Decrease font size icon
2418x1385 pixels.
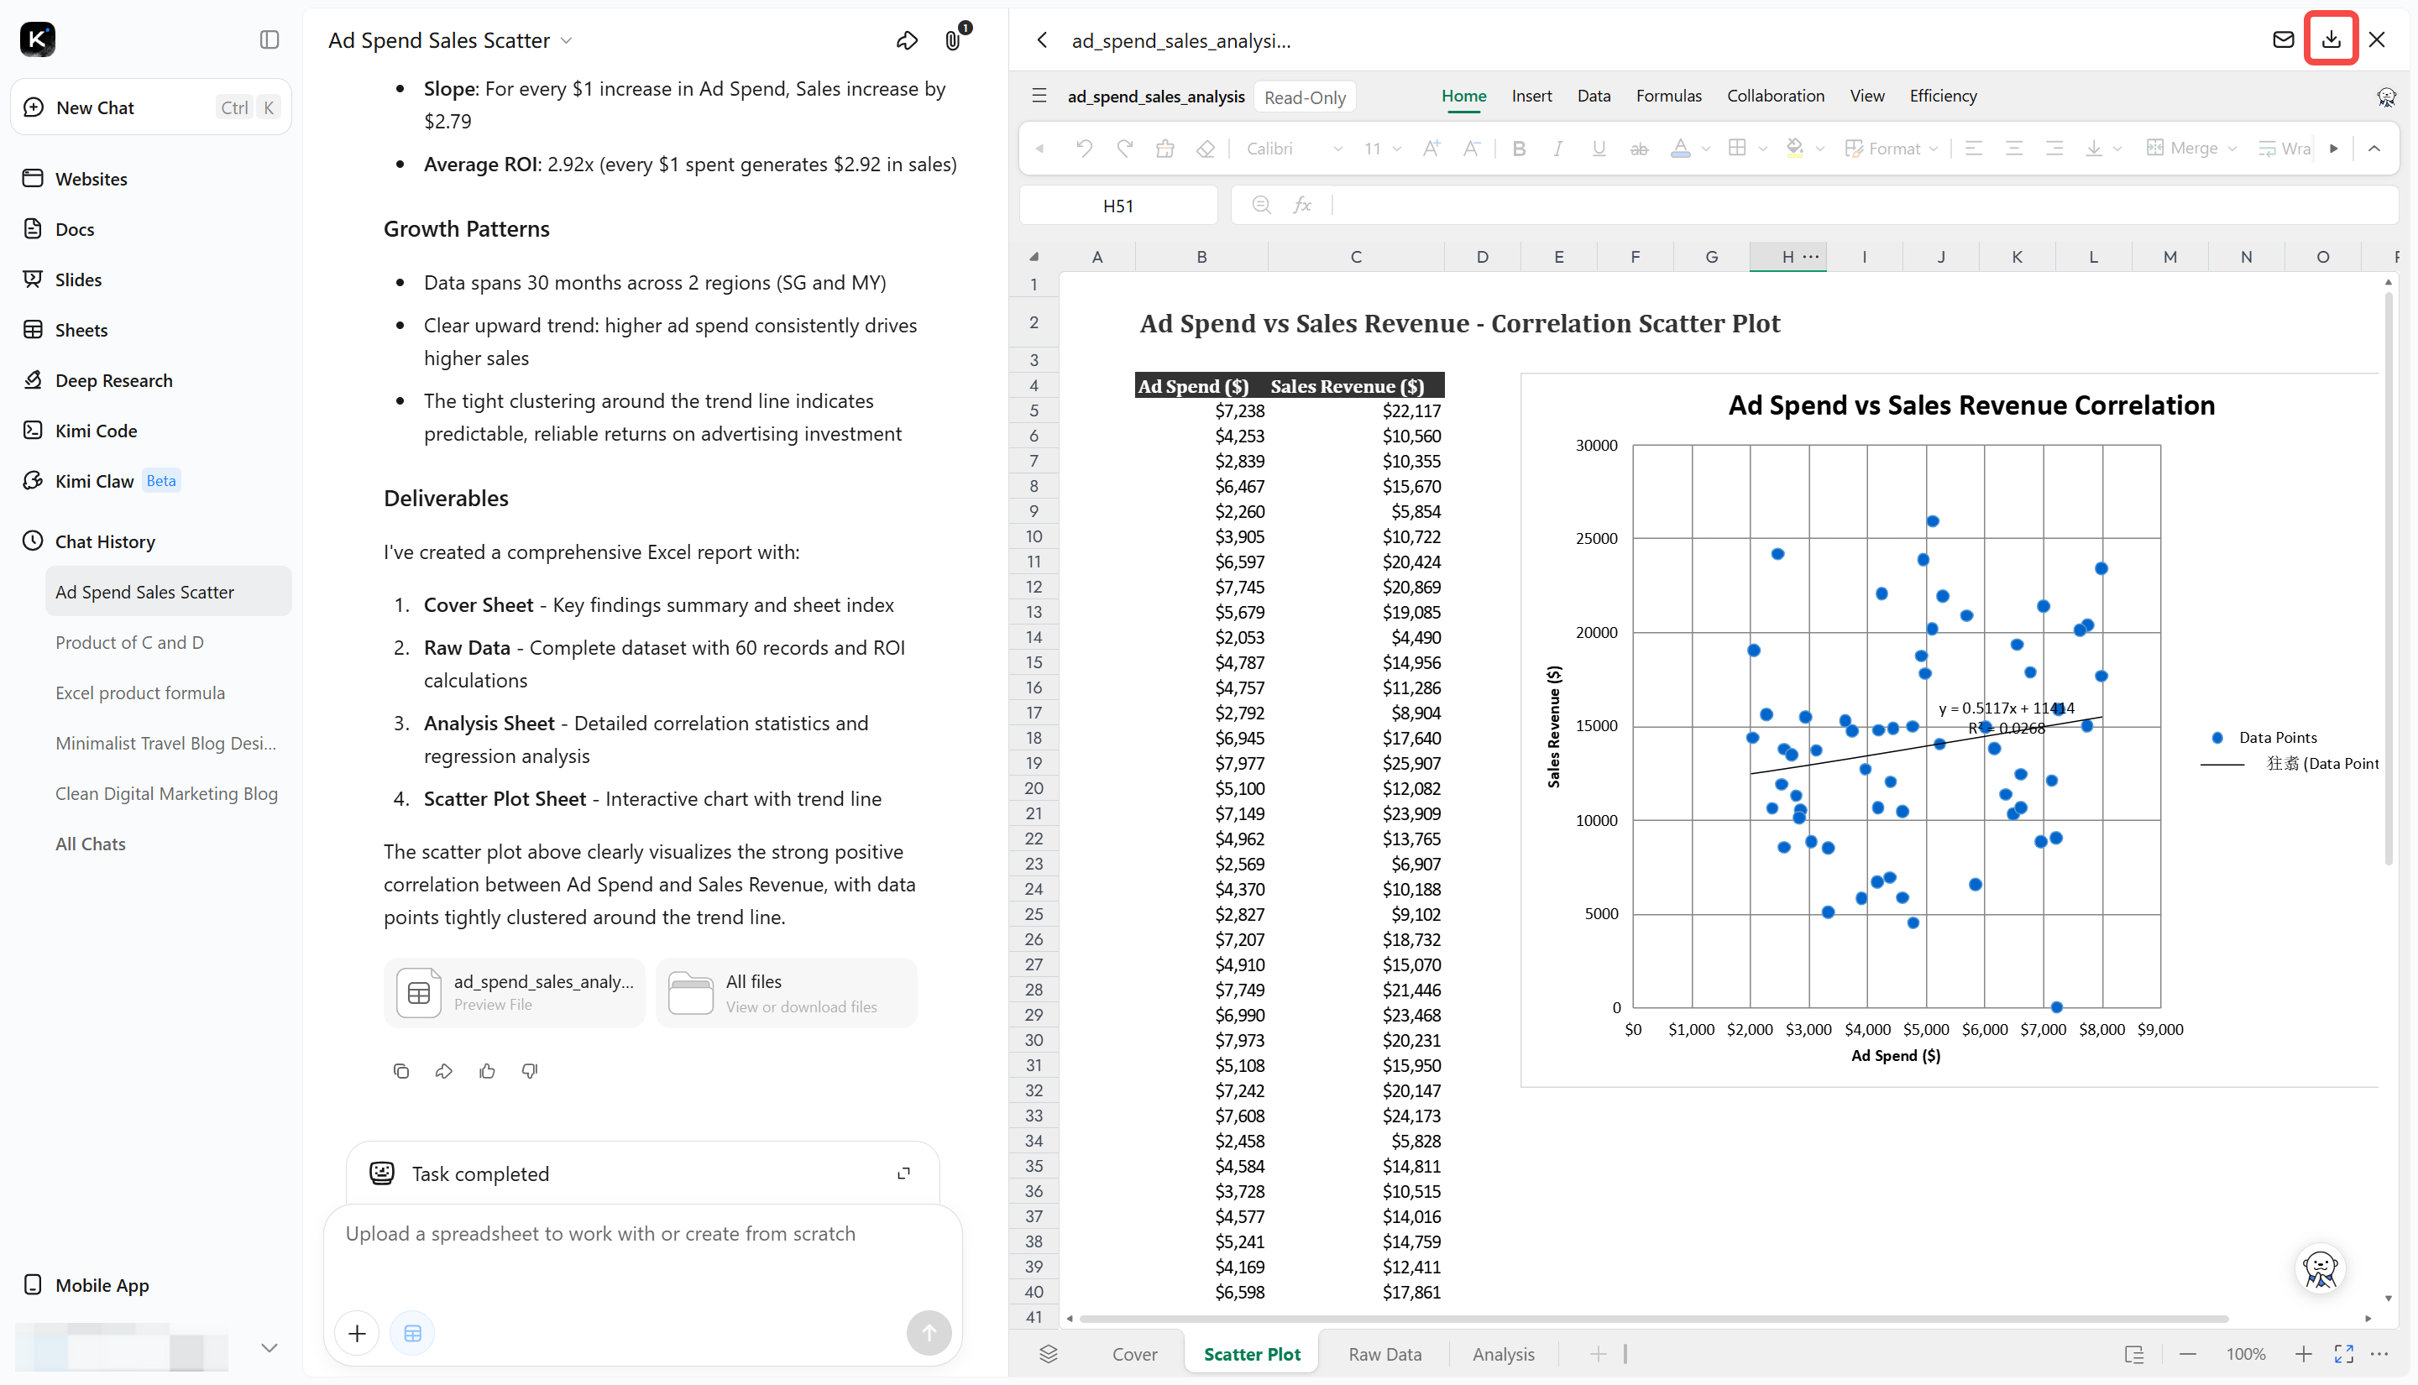coord(1471,149)
